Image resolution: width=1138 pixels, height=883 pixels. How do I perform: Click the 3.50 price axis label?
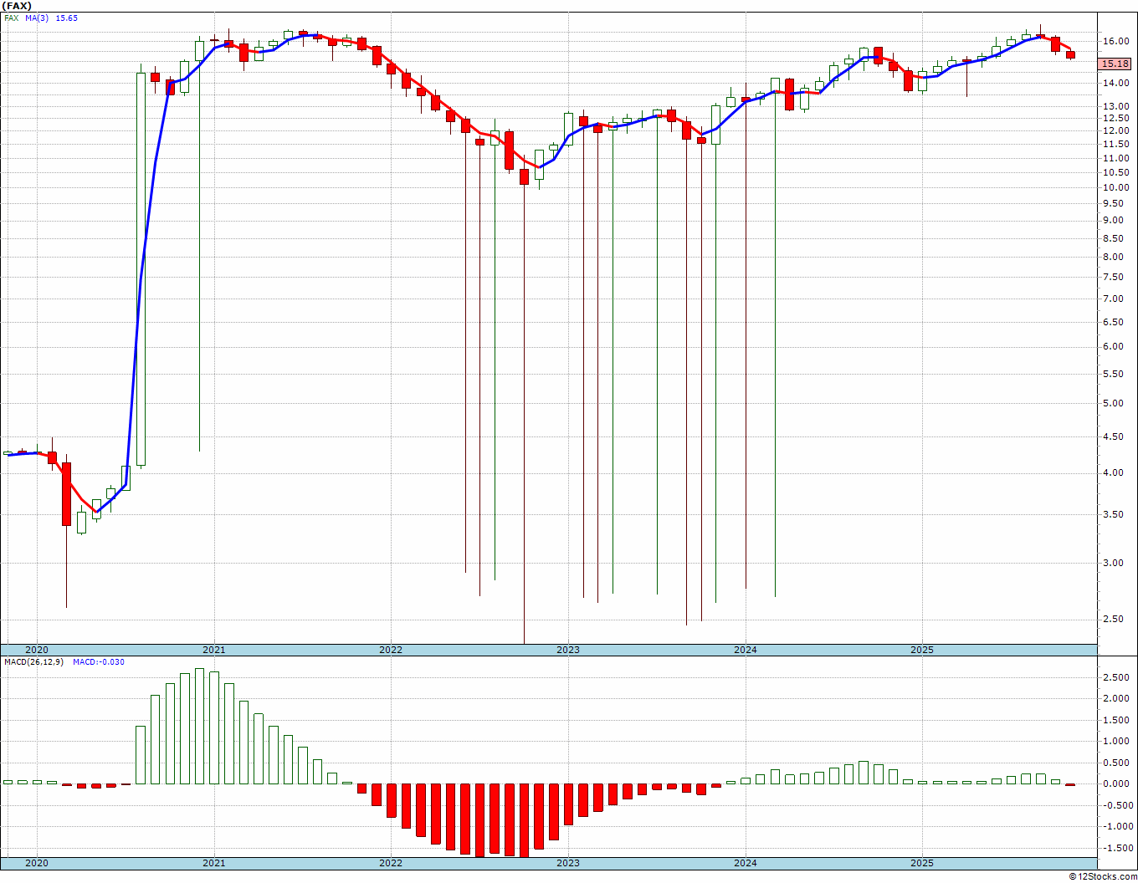(x=1115, y=514)
